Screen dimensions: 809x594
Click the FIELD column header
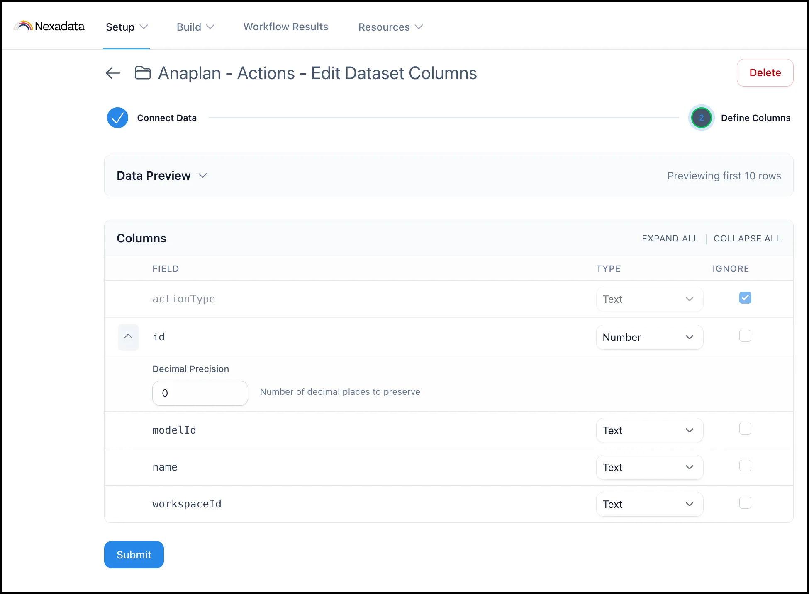(166, 269)
